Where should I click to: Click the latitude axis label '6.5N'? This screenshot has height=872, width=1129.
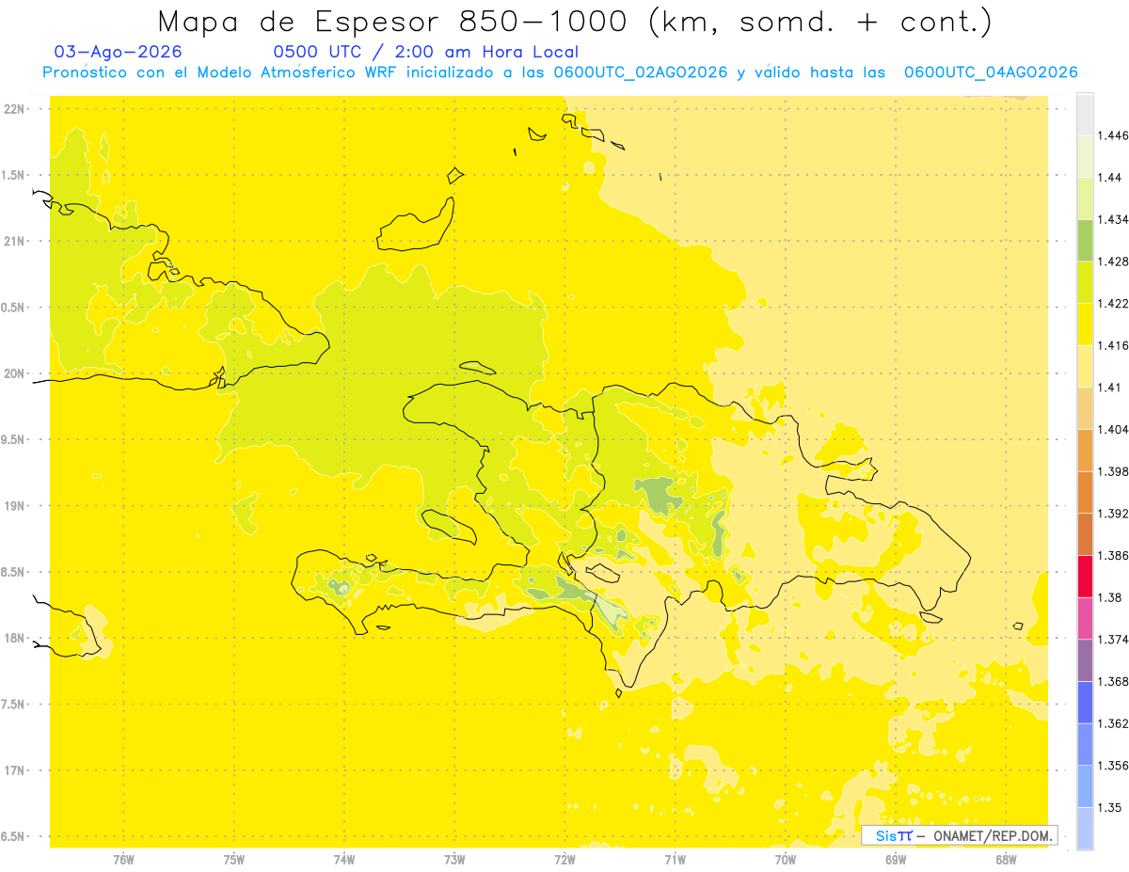click(x=13, y=836)
